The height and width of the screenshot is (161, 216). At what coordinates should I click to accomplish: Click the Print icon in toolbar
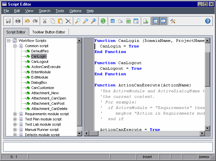point(18,21)
